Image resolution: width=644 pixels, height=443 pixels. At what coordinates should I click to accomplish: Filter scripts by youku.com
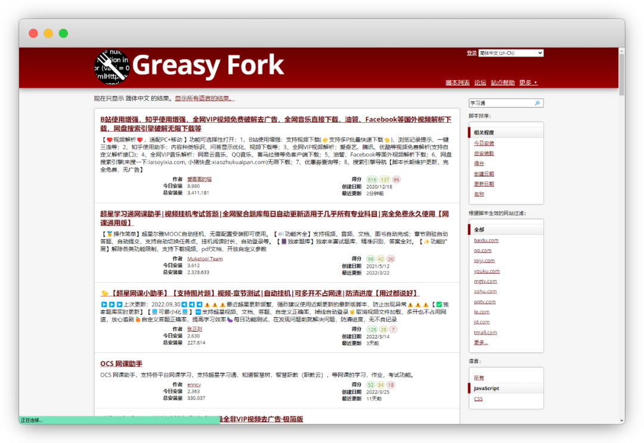pos(487,271)
